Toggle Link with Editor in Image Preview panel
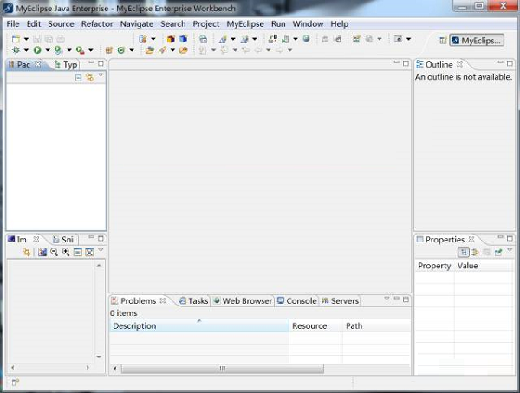520x393 pixels. click(26, 252)
